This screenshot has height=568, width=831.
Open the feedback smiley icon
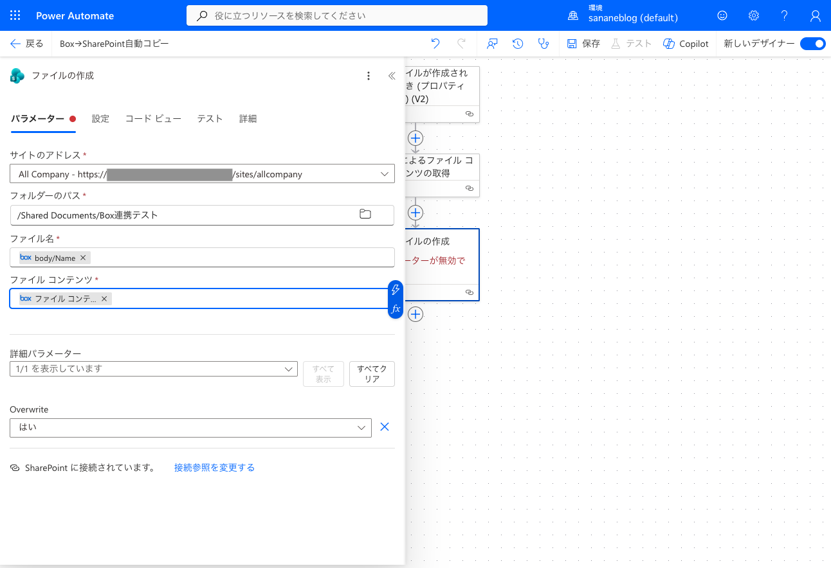pos(722,15)
